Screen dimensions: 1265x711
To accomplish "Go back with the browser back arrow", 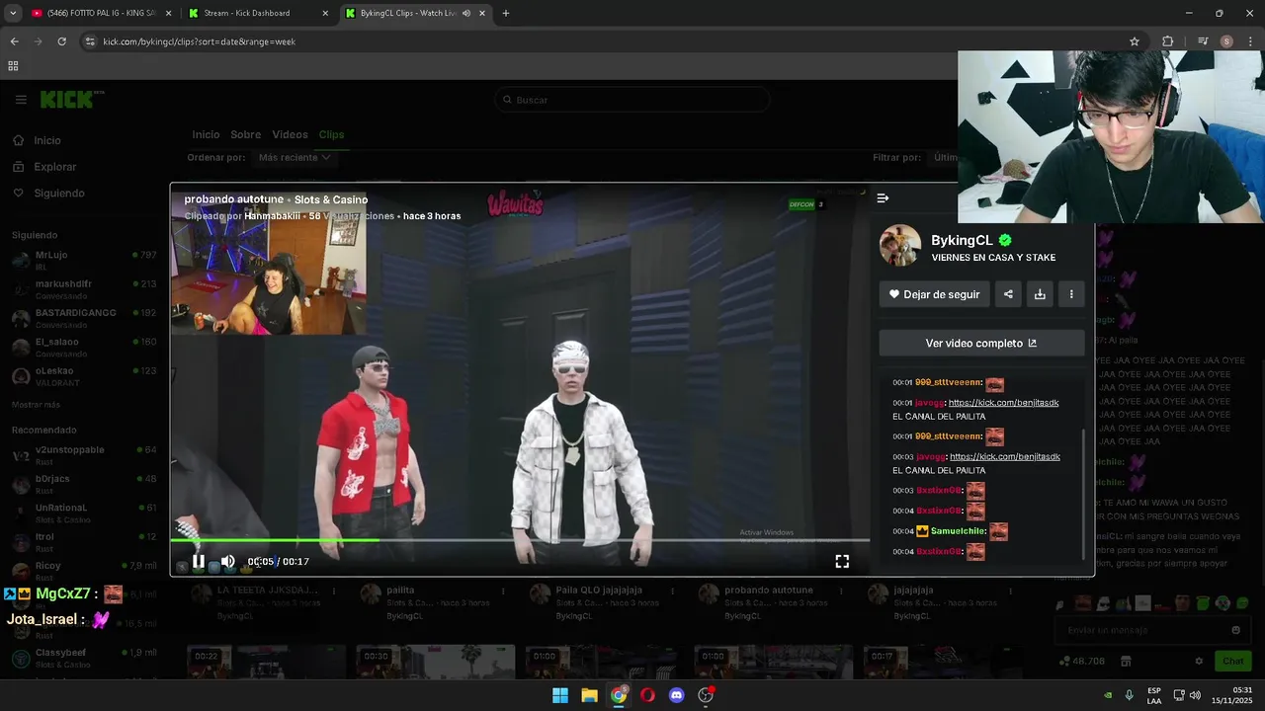I will click(14, 41).
